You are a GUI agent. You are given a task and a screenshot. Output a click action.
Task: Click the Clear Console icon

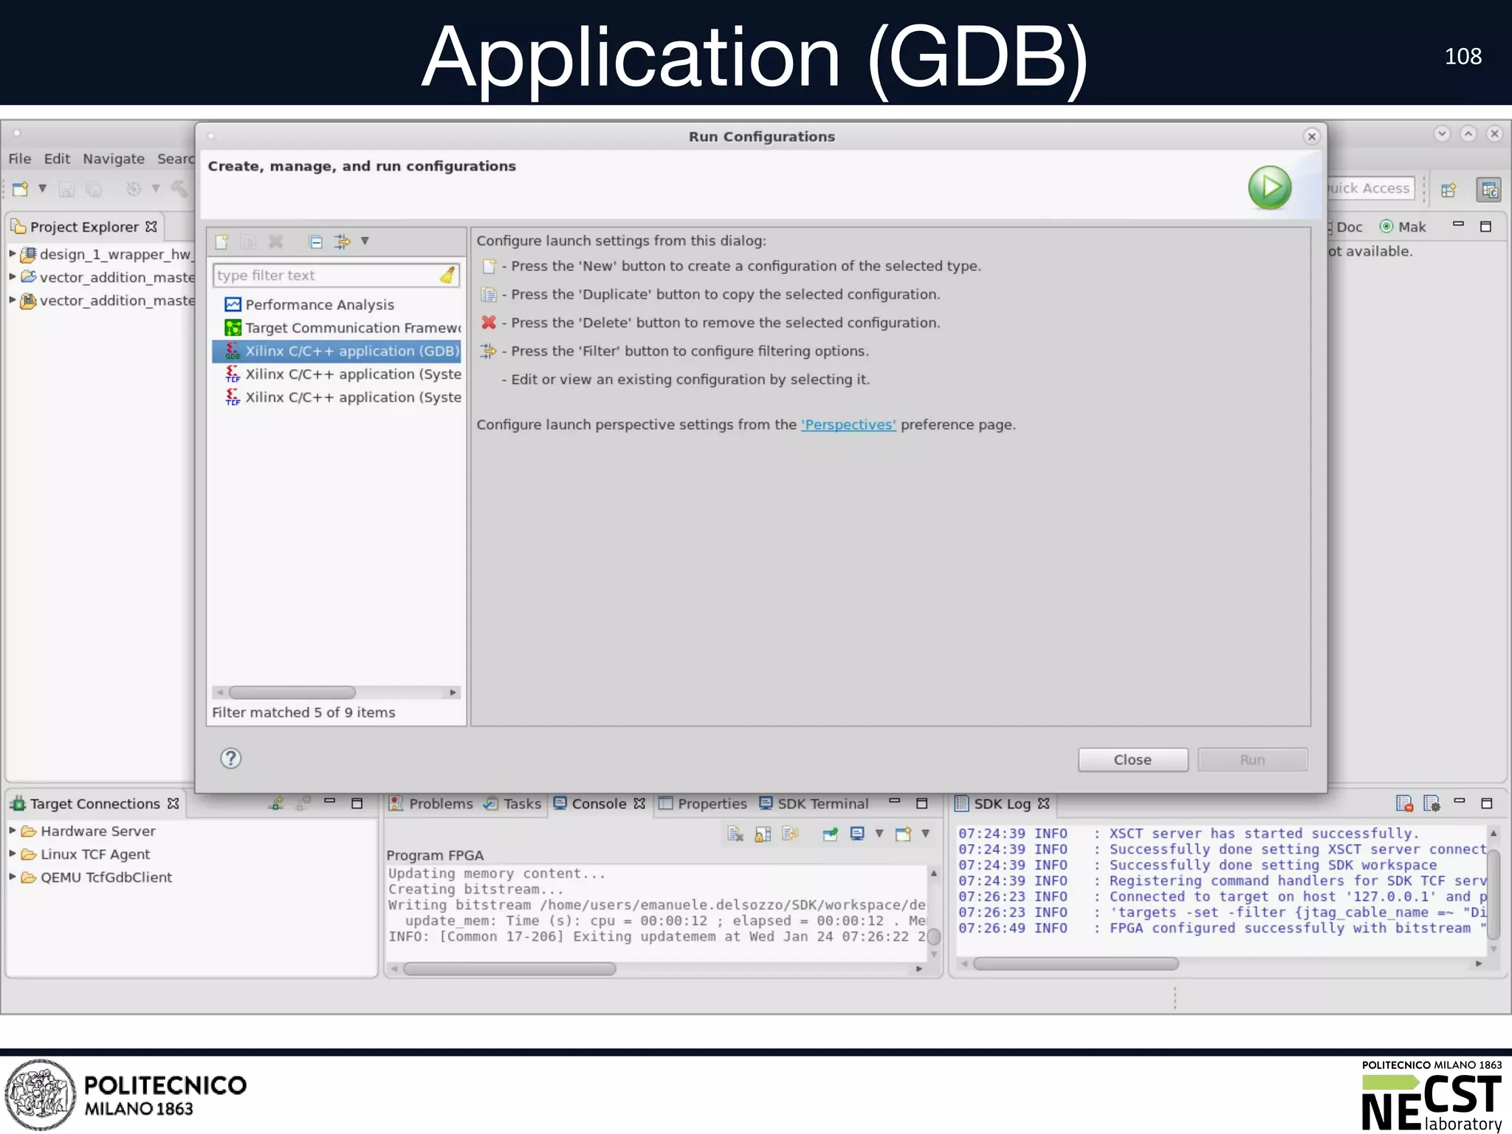tap(735, 834)
